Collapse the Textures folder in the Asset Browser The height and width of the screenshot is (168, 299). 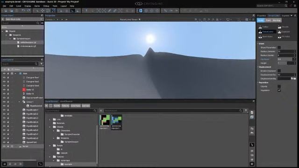coord(50,157)
